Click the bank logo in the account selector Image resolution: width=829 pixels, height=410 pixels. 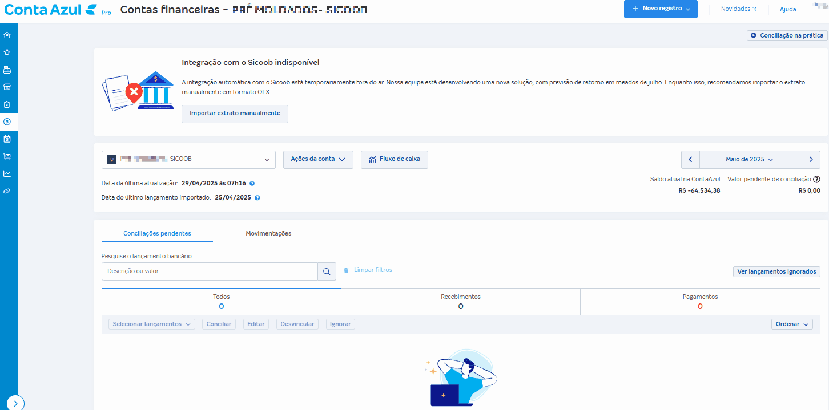point(112,160)
